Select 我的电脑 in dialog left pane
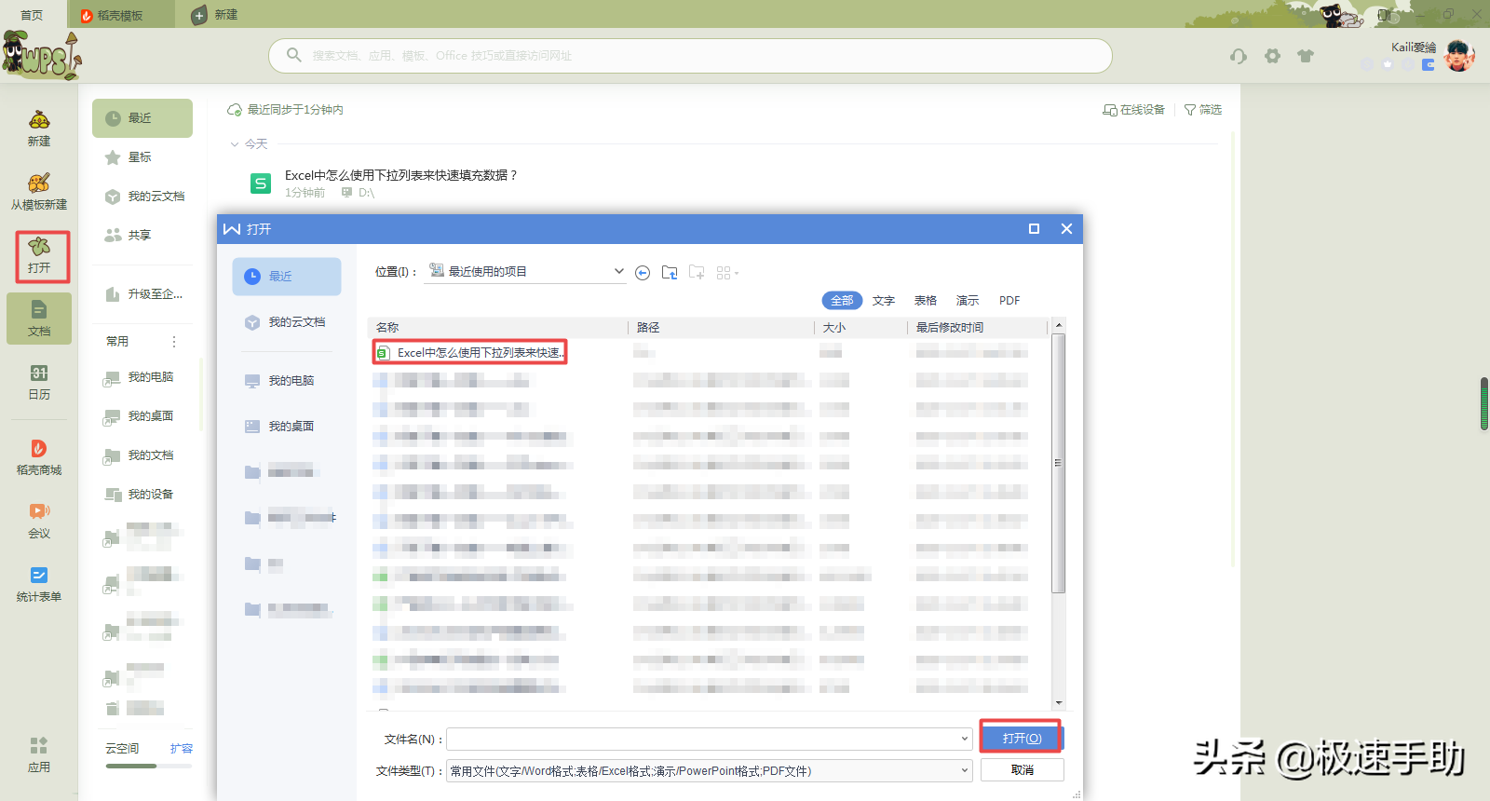The height and width of the screenshot is (801, 1490). [x=287, y=381]
